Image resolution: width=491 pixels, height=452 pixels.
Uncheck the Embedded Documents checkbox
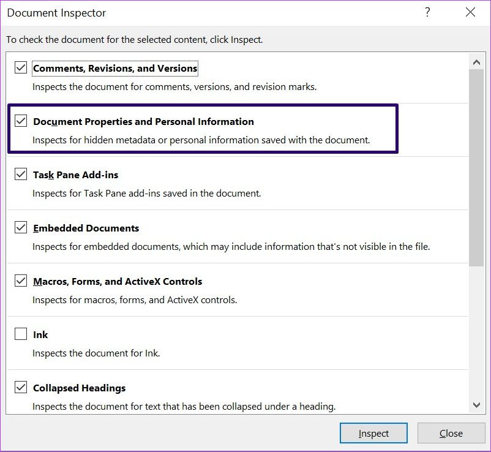coord(21,227)
